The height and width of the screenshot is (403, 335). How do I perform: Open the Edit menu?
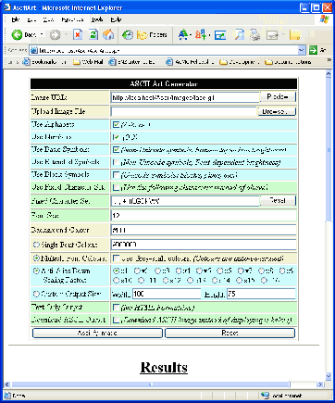(x=31, y=19)
